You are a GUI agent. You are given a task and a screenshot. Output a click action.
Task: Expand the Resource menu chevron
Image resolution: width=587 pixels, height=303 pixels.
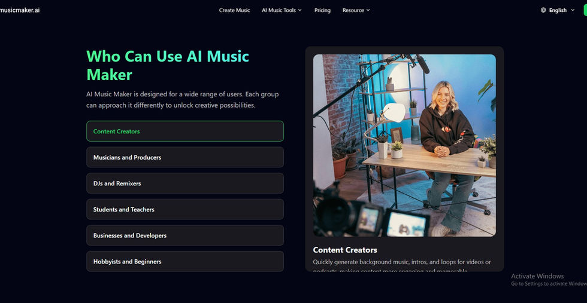tap(368, 10)
